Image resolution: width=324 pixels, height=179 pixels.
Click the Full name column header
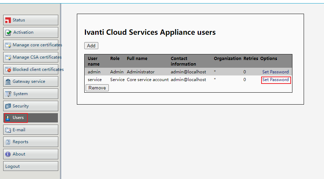tap(137, 59)
